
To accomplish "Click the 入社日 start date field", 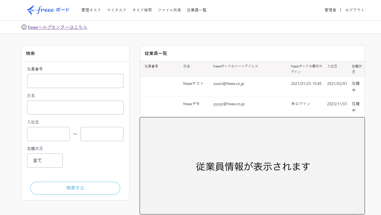I will [48, 134].
